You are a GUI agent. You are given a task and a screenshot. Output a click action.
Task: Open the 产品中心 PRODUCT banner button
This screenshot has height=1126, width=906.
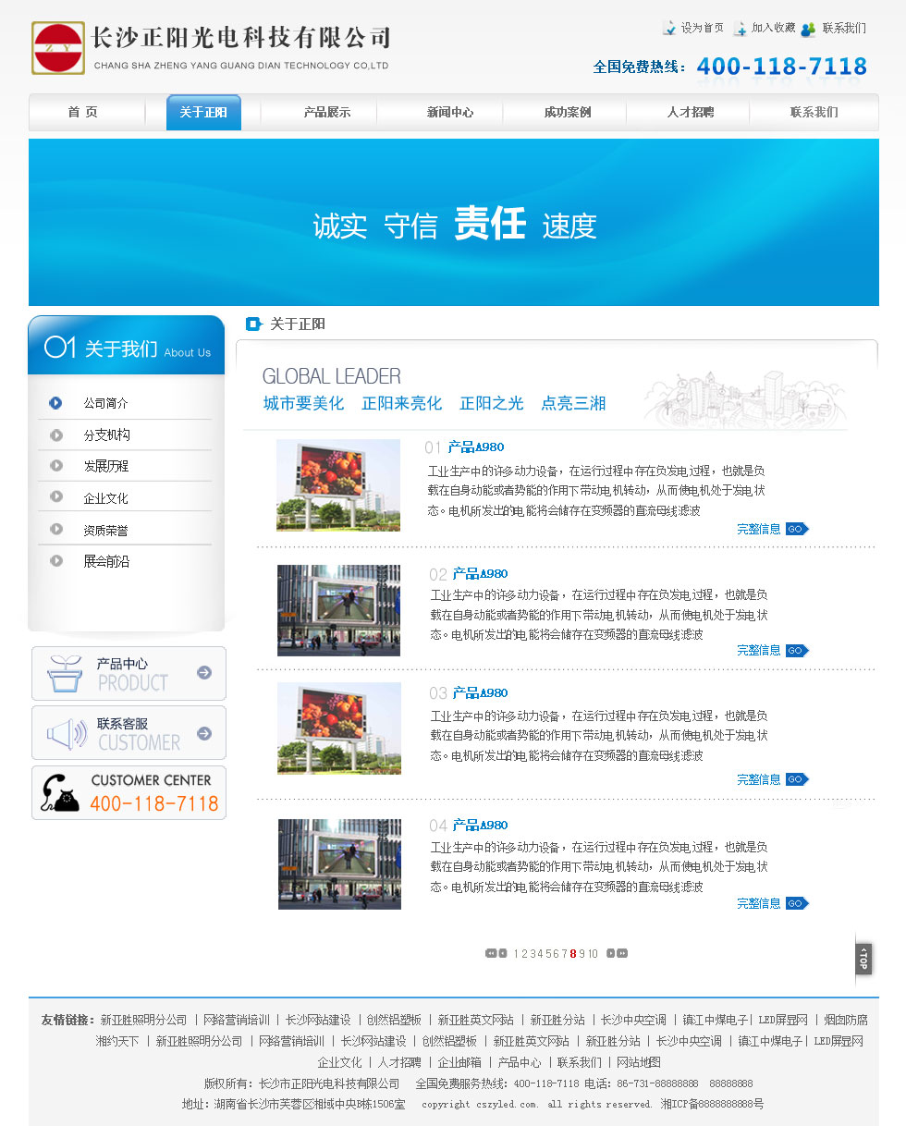pos(129,673)
